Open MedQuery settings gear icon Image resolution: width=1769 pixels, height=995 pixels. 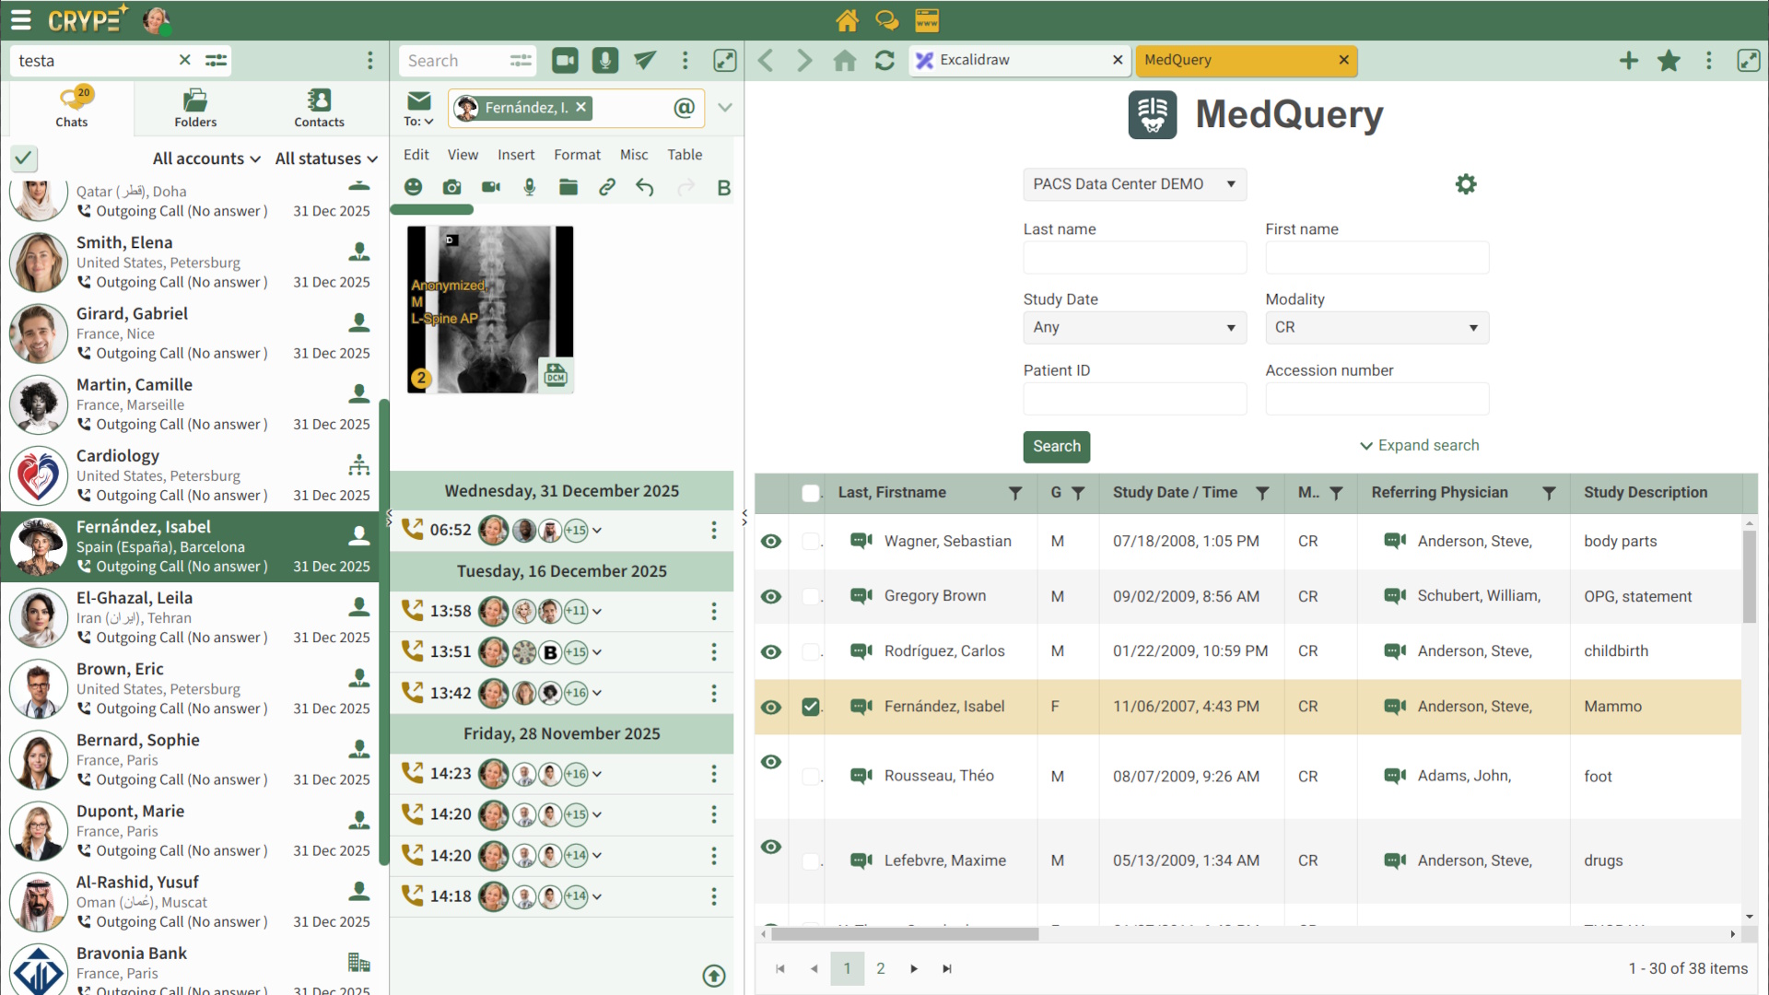point(1465,184)
